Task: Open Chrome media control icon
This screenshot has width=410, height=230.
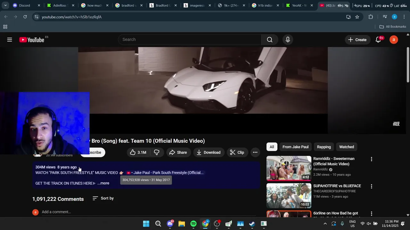Action: (x=385, y=17)
